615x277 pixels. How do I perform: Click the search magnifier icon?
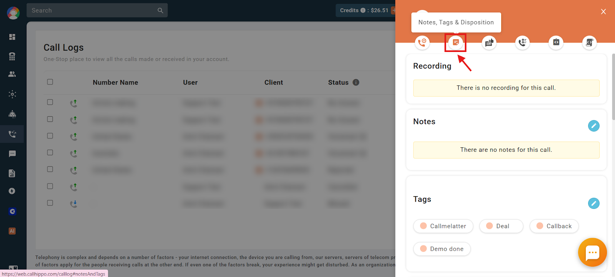click(160, 11)
